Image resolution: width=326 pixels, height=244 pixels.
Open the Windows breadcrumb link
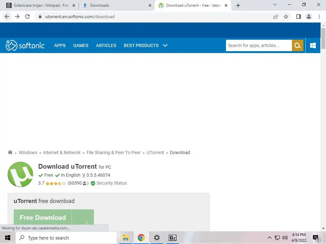(28, 152)
